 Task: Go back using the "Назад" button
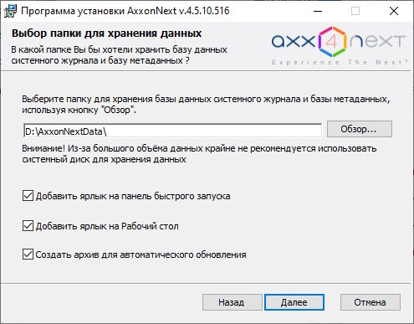coord(233,302)
